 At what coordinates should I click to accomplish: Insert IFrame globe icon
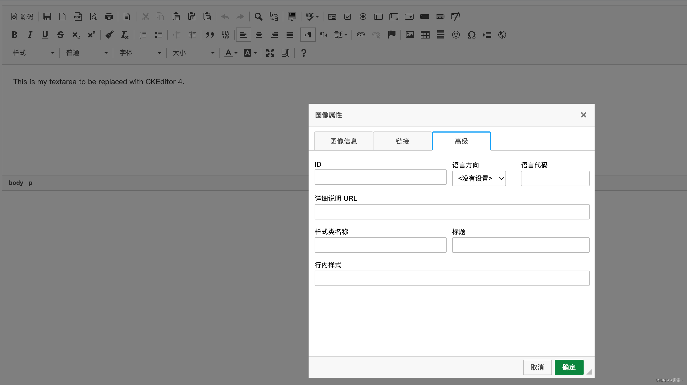[502, 35]
